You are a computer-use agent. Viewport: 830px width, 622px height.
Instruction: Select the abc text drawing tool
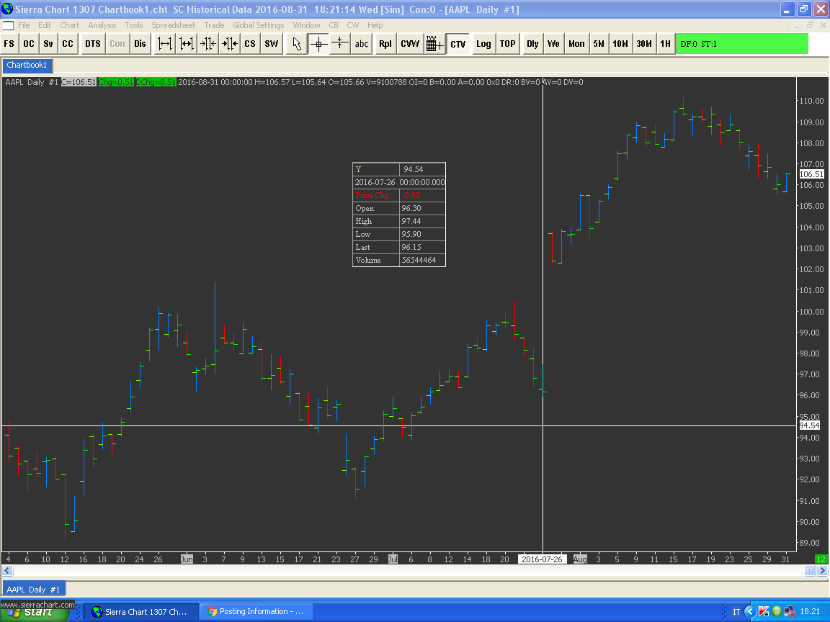(x=362, y=44)
